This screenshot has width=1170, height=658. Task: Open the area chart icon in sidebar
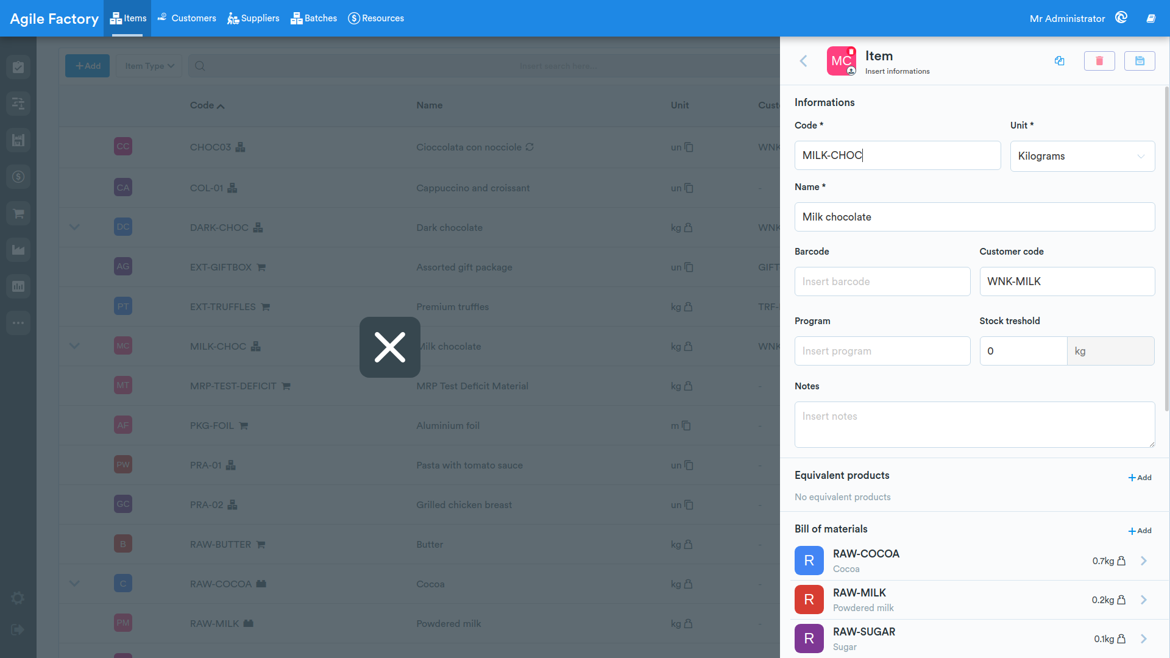pyautogui.click(x=18, y=250)
